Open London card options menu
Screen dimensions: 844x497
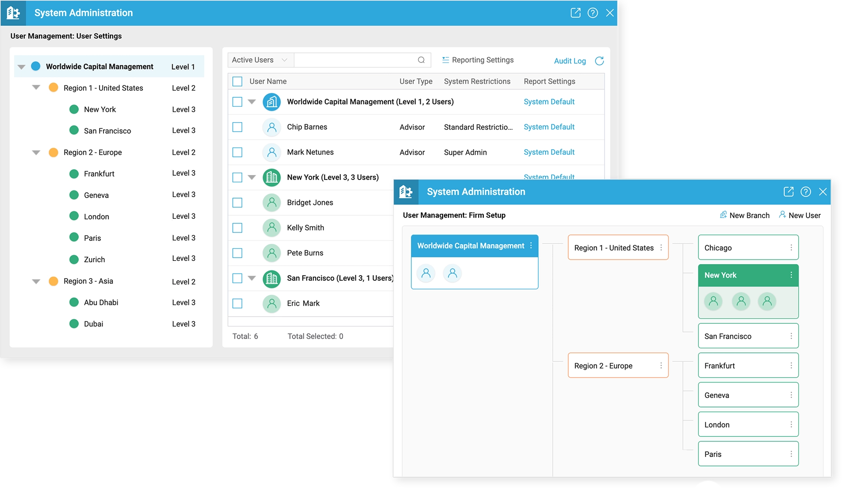coord(791,424)
